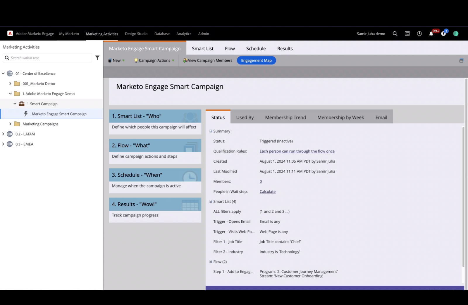Collapse the 1. Adobe Marketo Engage Demo folder

[x=10, y=93]
